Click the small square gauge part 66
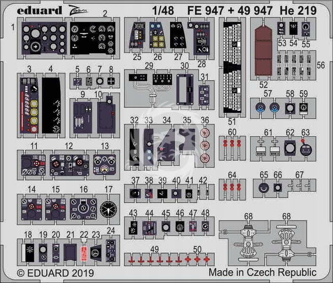This screenshot has height=283, width=333. point(277,188)
